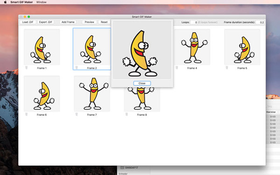Image resolution: width=280 pixels, height=175 pixels.
Task: Minimize the window with yellow button
Action: tap(25, 17)
